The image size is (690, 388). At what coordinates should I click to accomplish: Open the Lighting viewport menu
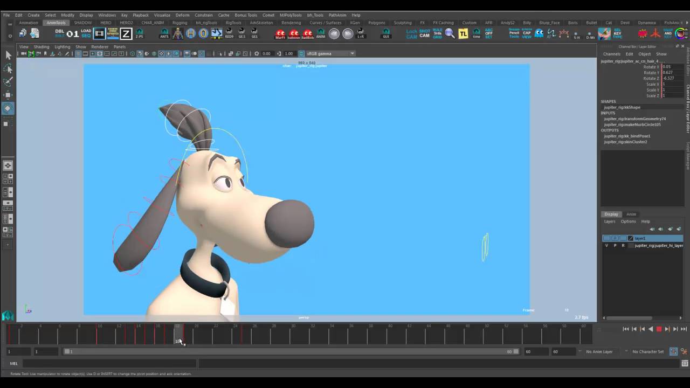(62, 47)
